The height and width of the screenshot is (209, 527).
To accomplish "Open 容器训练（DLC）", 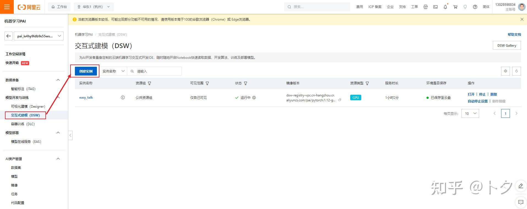I will [x=23, y=124].
